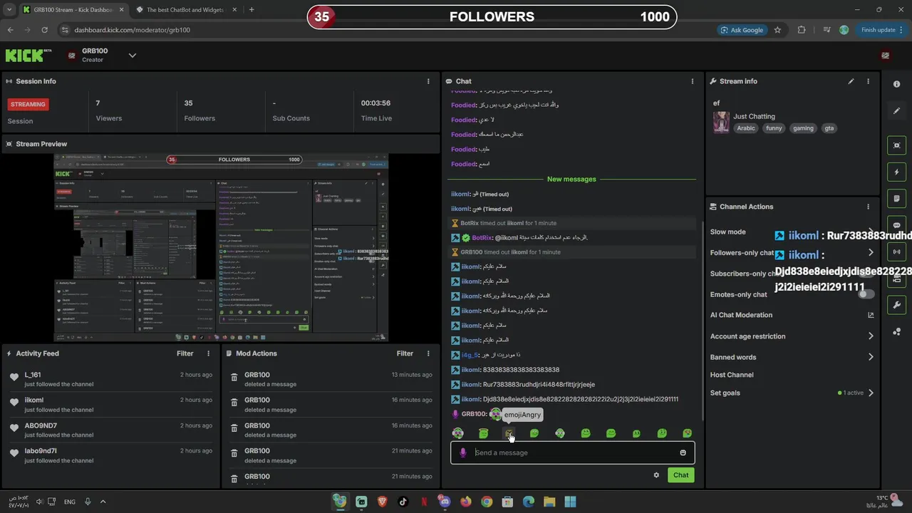Viewport: 912px width, 513px height.
Task: Open Firefox from taskbar
Action: [x=466, y=502]
